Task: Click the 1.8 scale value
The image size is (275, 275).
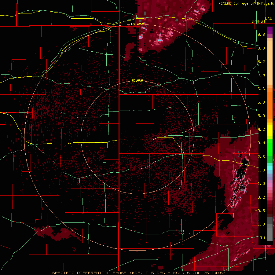Action: pyautogui.click(x=261, y=170)
